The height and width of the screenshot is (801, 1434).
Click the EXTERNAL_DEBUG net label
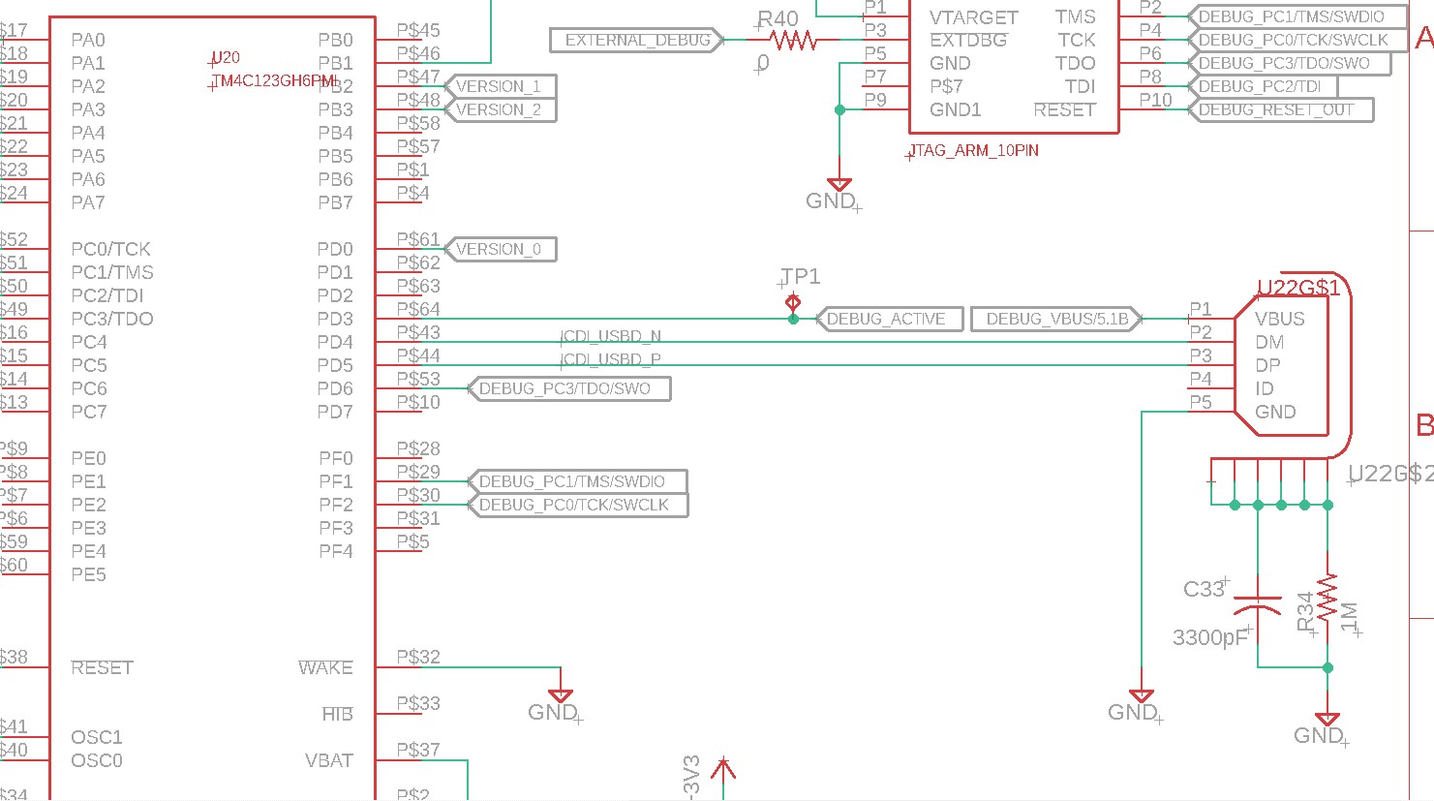coord(637,41)
